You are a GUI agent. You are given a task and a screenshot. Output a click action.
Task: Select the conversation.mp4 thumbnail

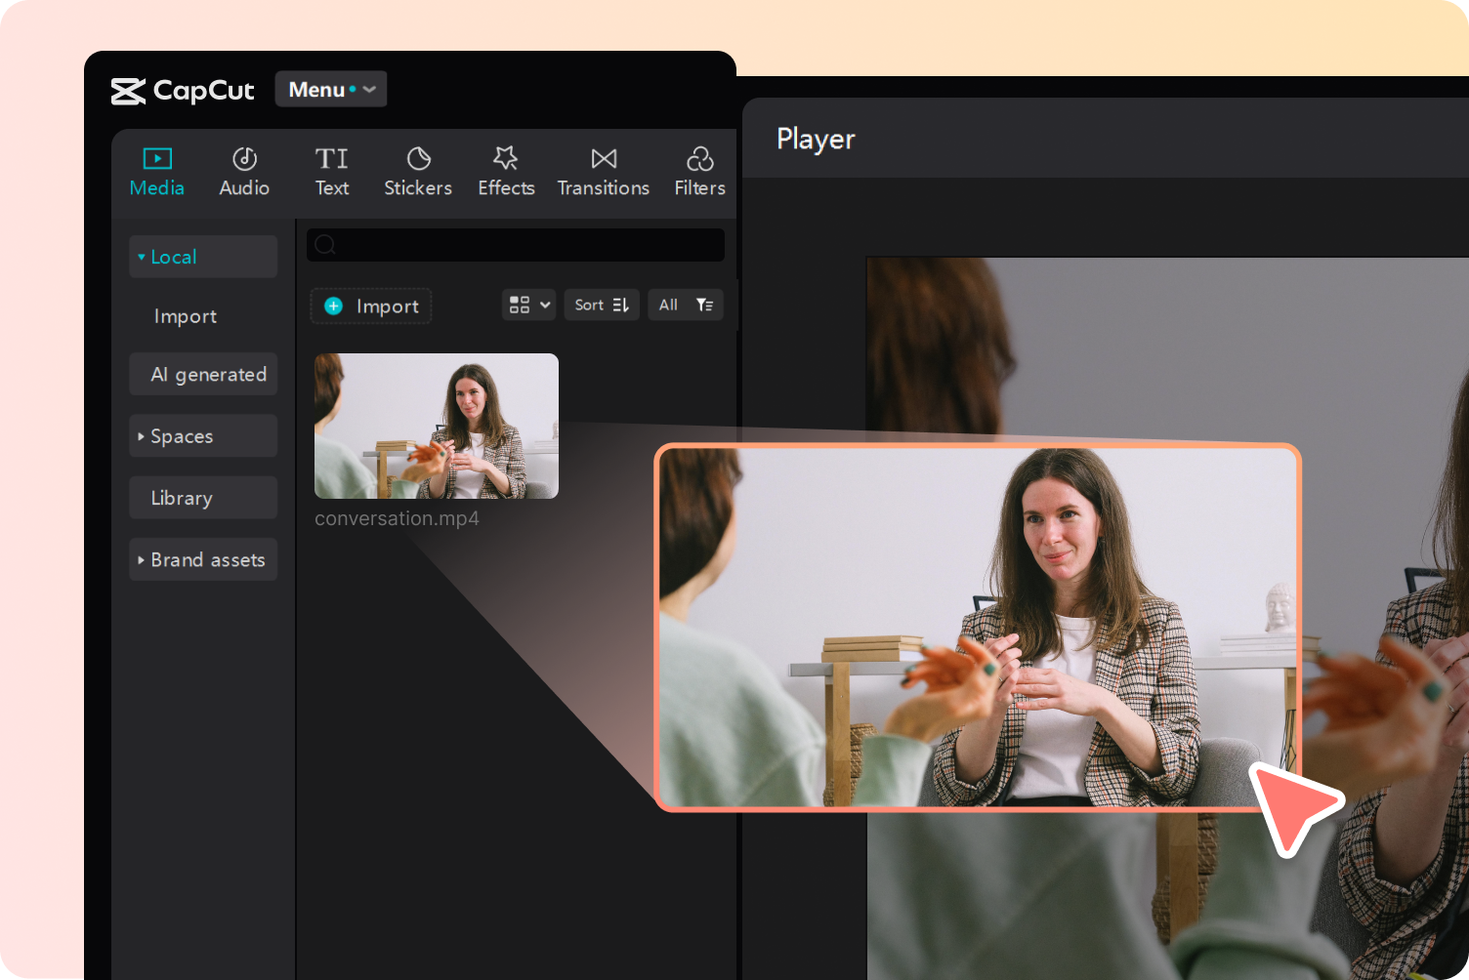coord(436,426)
